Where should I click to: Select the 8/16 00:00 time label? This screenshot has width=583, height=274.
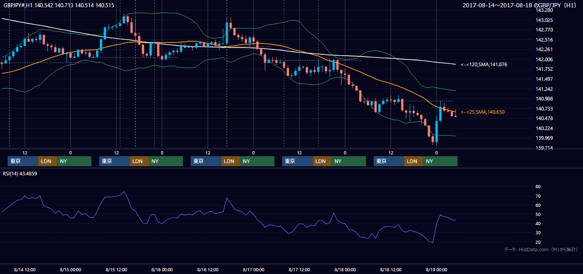pyautogui.click(x=162, y=270)
